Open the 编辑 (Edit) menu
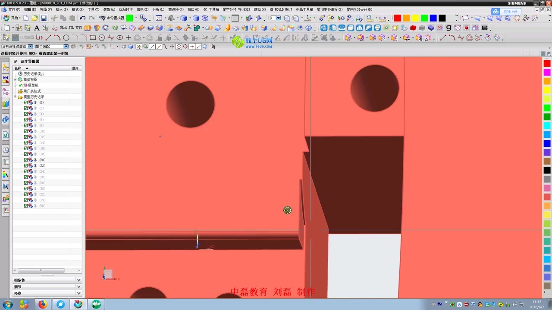 pos(30,9)
